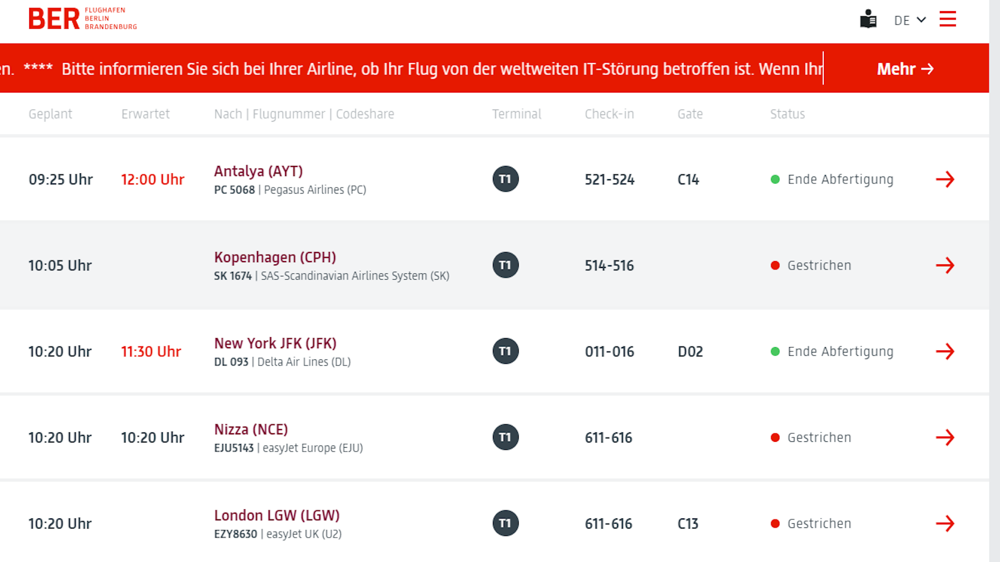Open New York JFK flight details arrow
The image size is (1000, 562).
(x=945, y=351)
